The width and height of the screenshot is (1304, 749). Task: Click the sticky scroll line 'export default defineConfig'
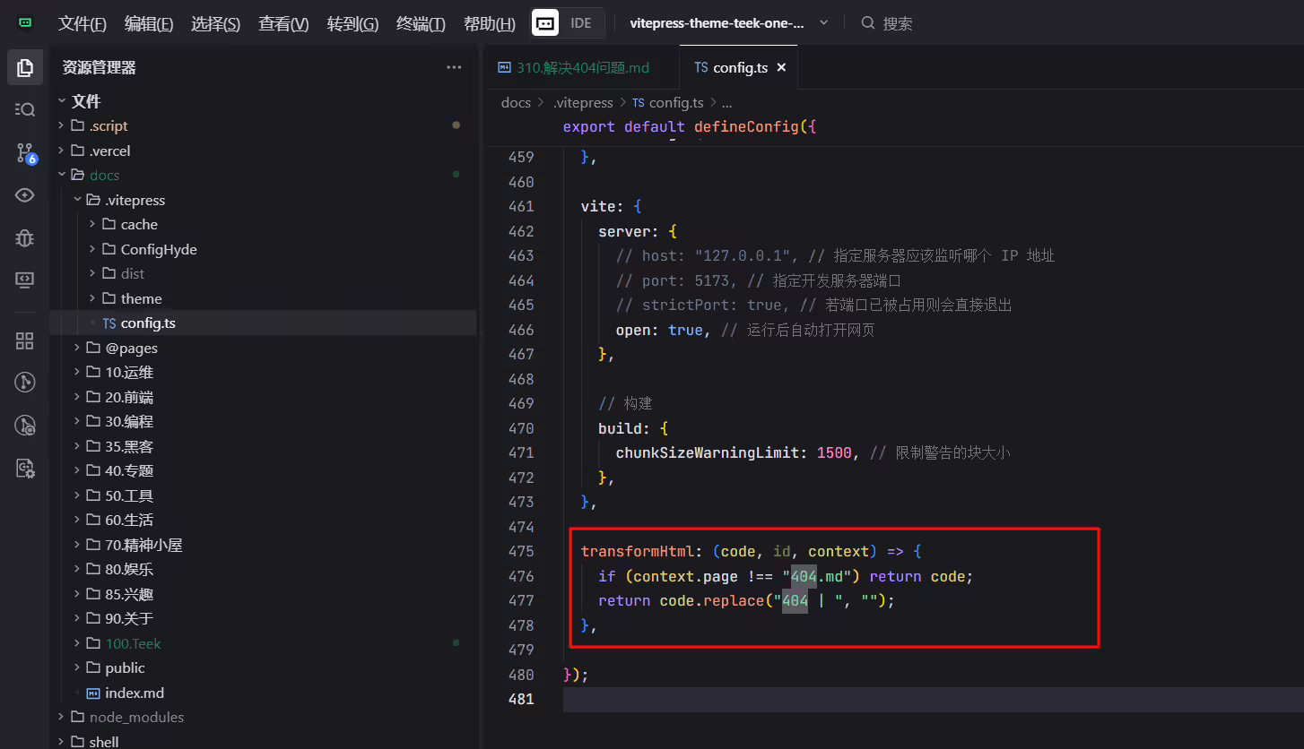(689, 126)
